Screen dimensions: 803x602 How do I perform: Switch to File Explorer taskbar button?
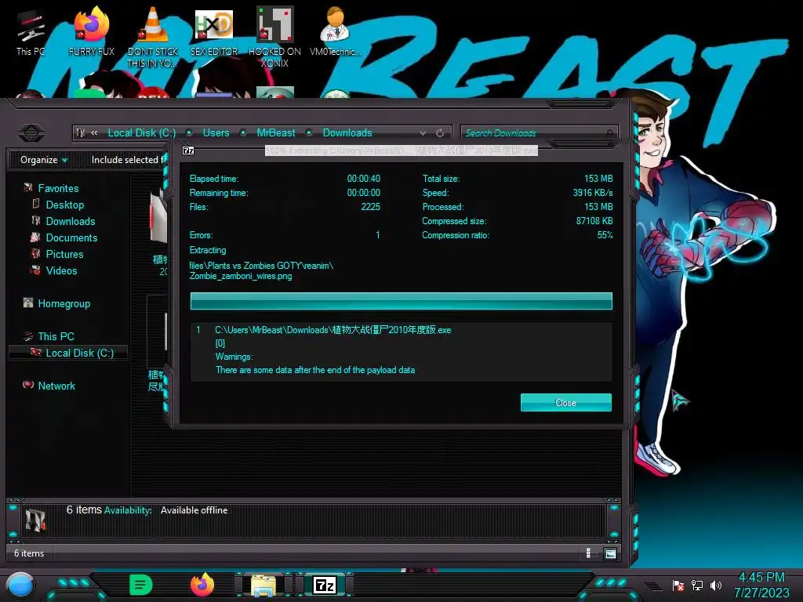(x=263, y=585)
